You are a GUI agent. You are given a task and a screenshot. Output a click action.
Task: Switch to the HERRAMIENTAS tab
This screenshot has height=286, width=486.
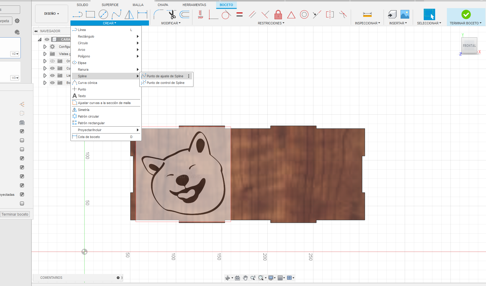coord(194,5)
